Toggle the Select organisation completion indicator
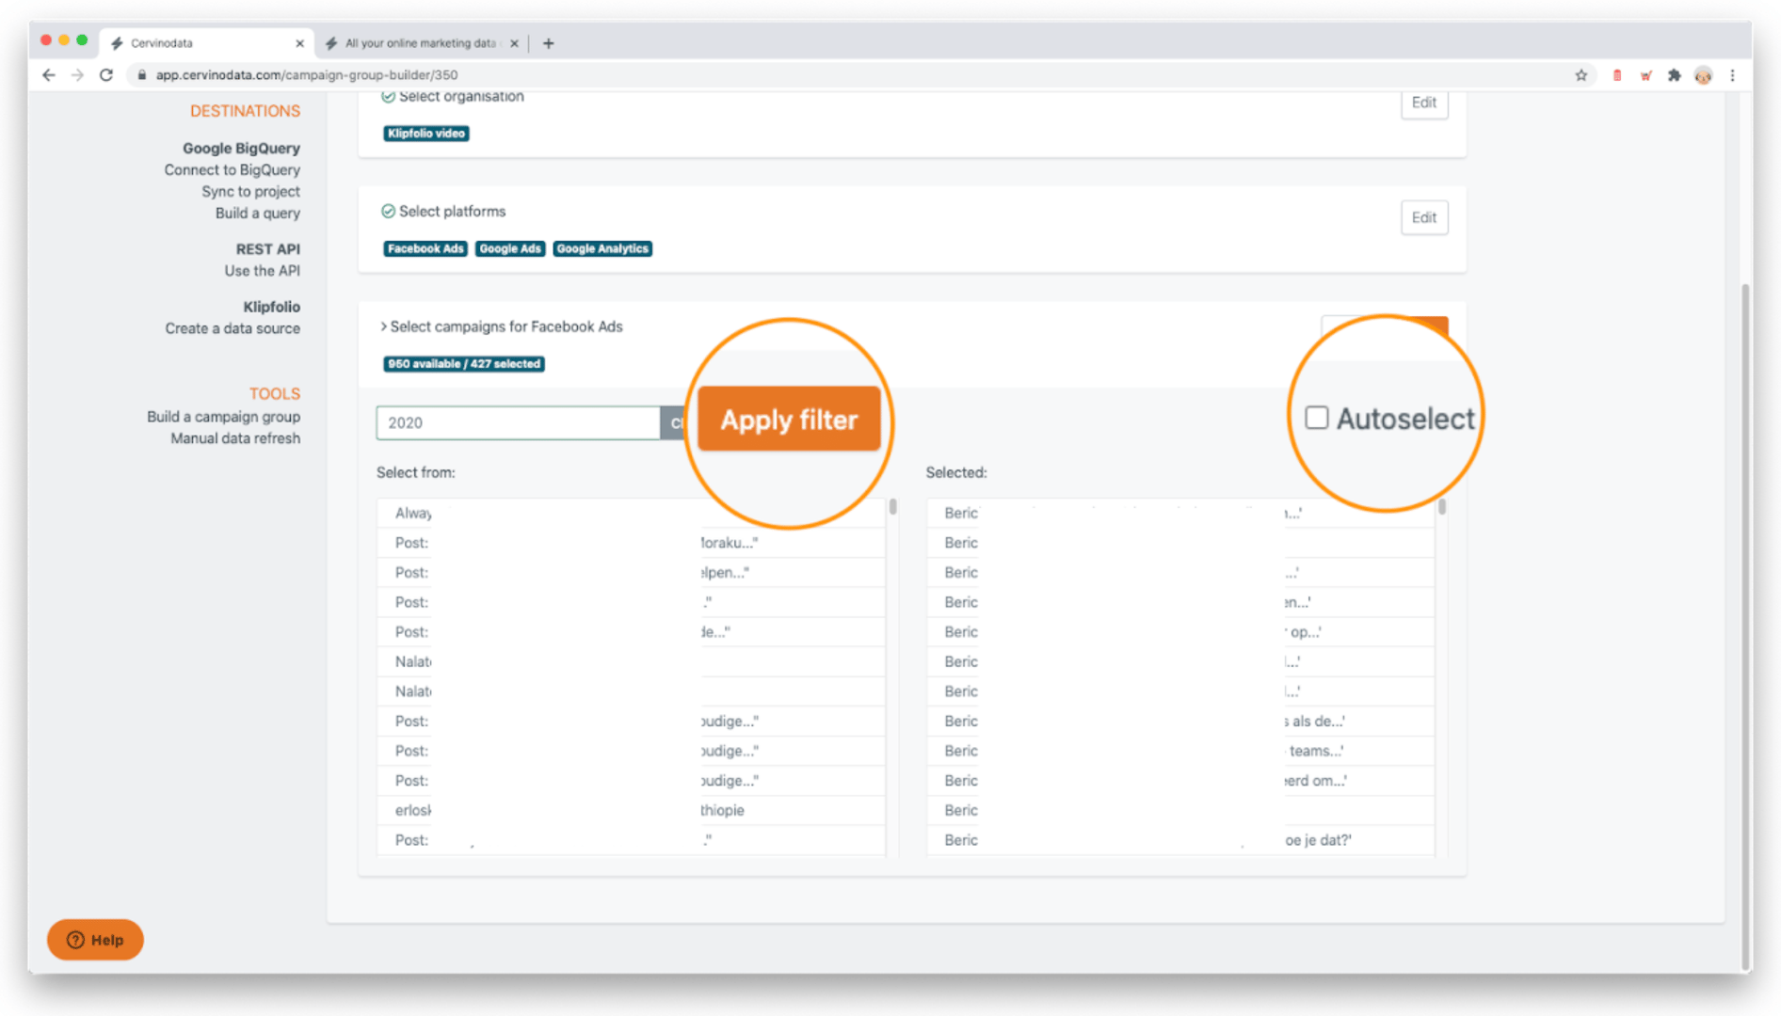Screen dimensions: 1781x1016 coord(388,95)
